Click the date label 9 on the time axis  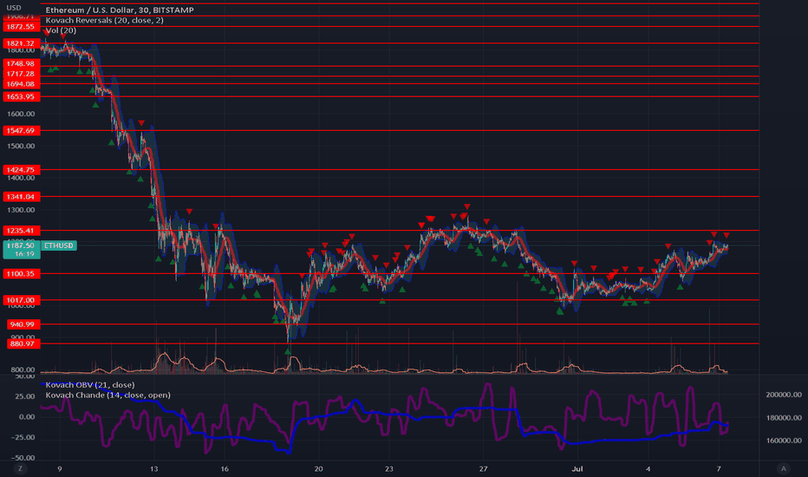(60, 468)
